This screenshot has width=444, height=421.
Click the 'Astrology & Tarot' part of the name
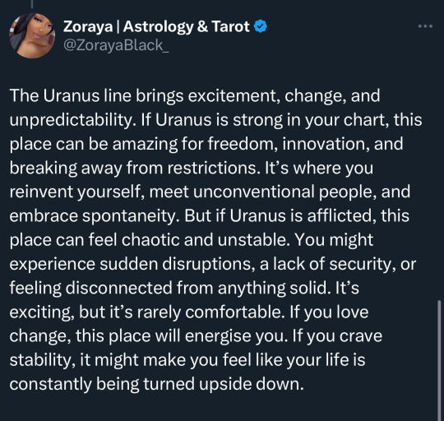pos(187,26)
